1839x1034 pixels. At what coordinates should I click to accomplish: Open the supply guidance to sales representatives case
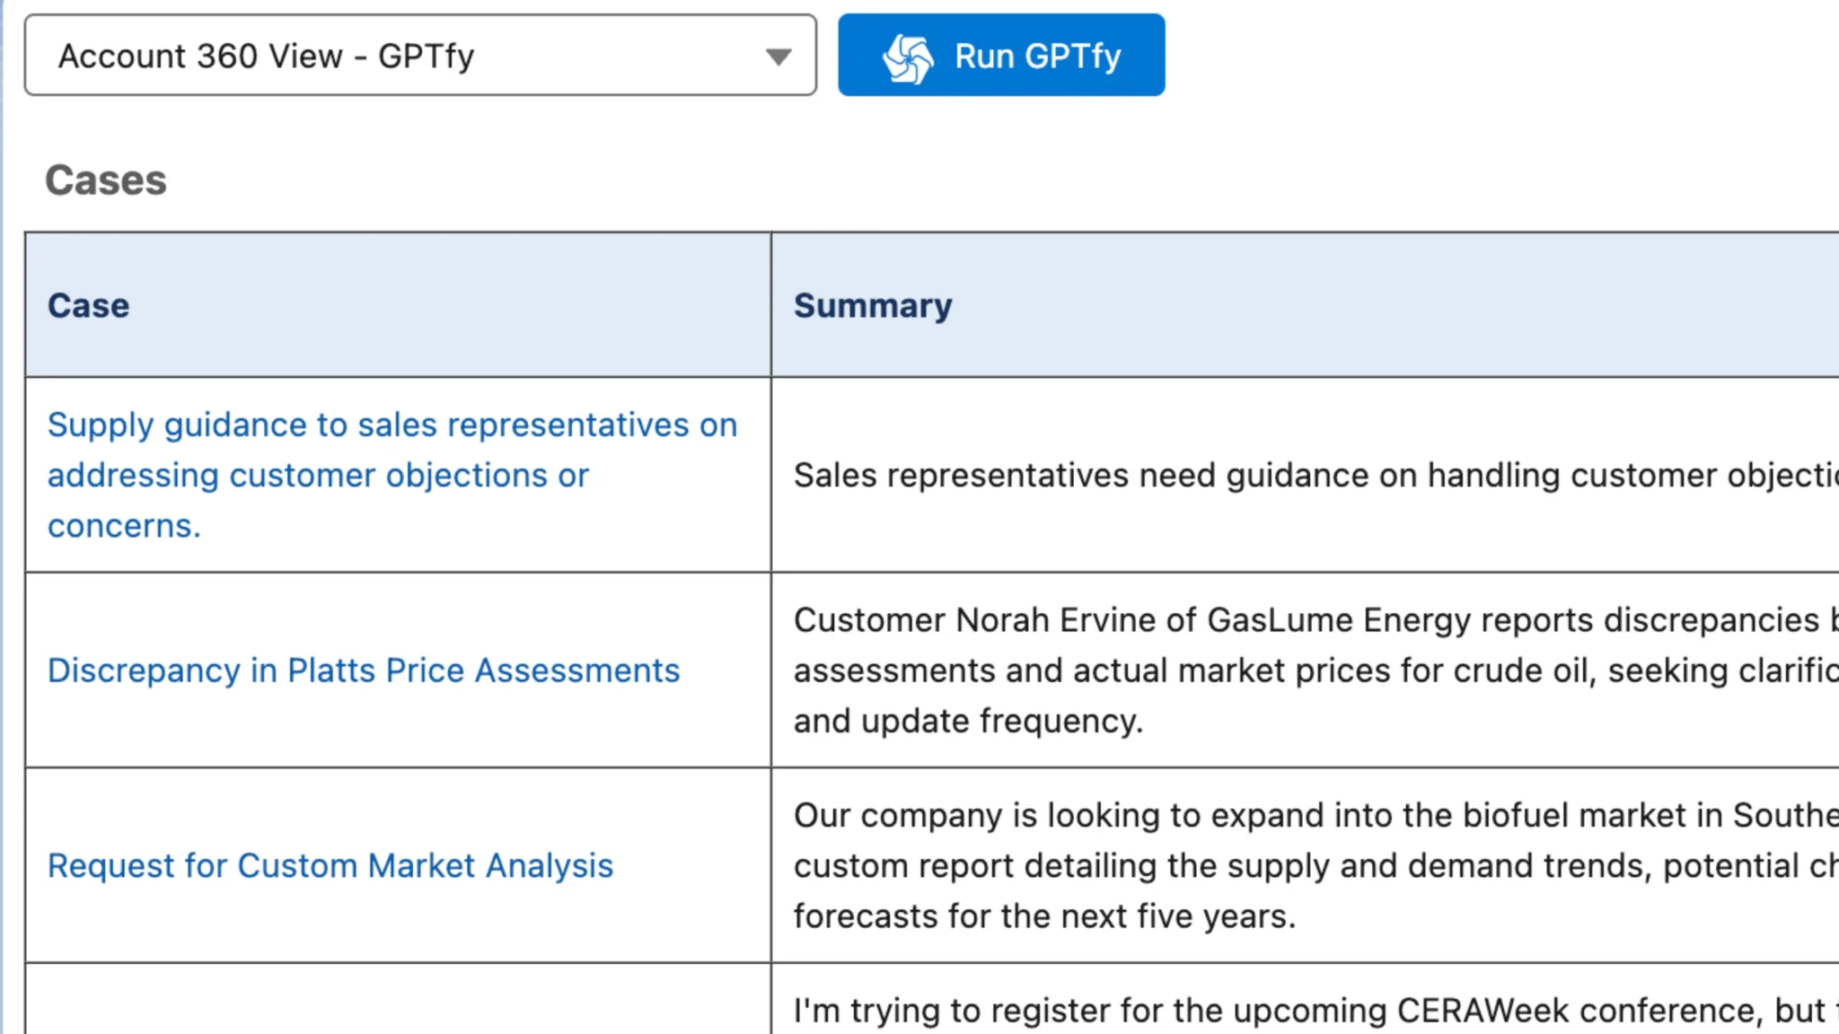click(392, 475)
